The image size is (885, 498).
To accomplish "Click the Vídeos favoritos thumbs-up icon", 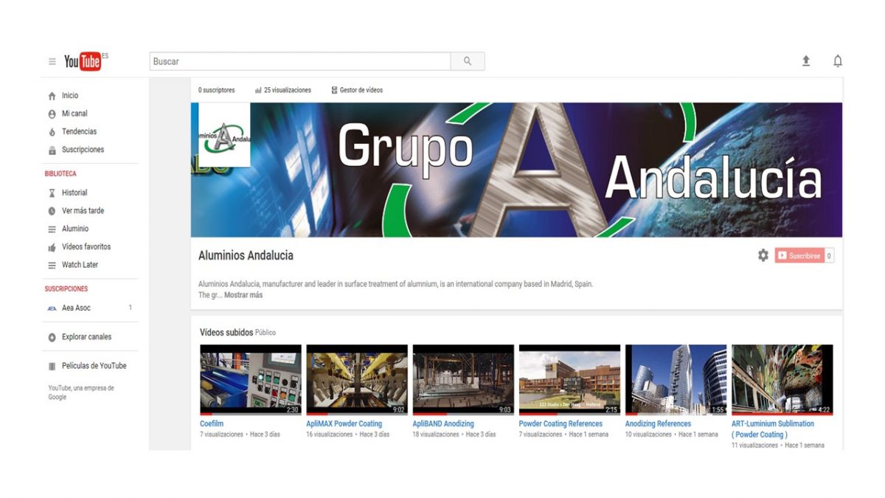I will click(x=52, y=247).
